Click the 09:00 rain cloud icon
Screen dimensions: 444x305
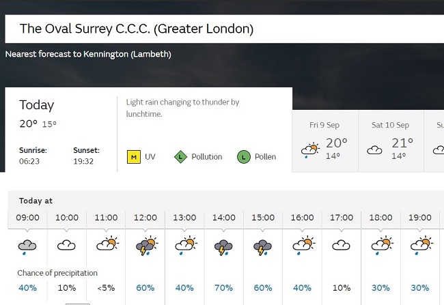click(x=27, y=247)
